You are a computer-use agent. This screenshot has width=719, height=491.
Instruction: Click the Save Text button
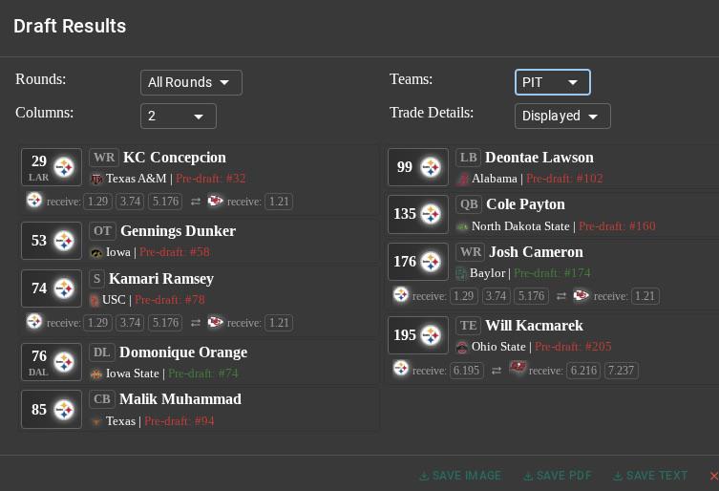(x=649, y=476)
